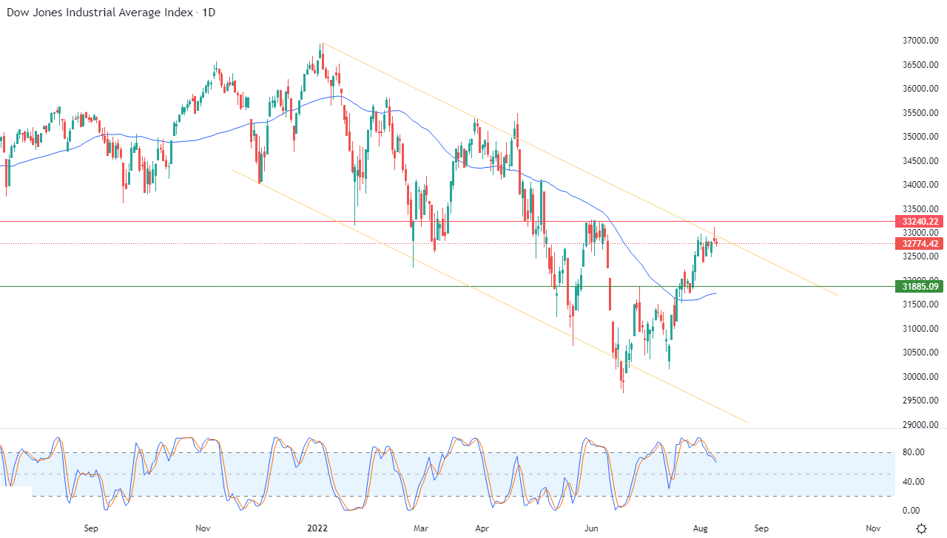Click the 35000.00 price axis value
The height and width of the screenshot is (538, 947).
920,137
